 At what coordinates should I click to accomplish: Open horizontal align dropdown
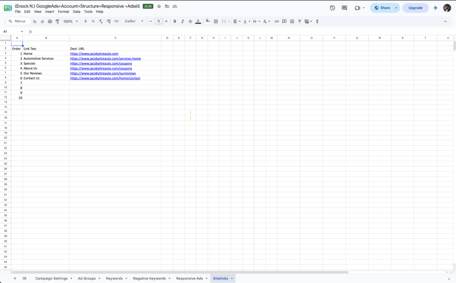237,21
